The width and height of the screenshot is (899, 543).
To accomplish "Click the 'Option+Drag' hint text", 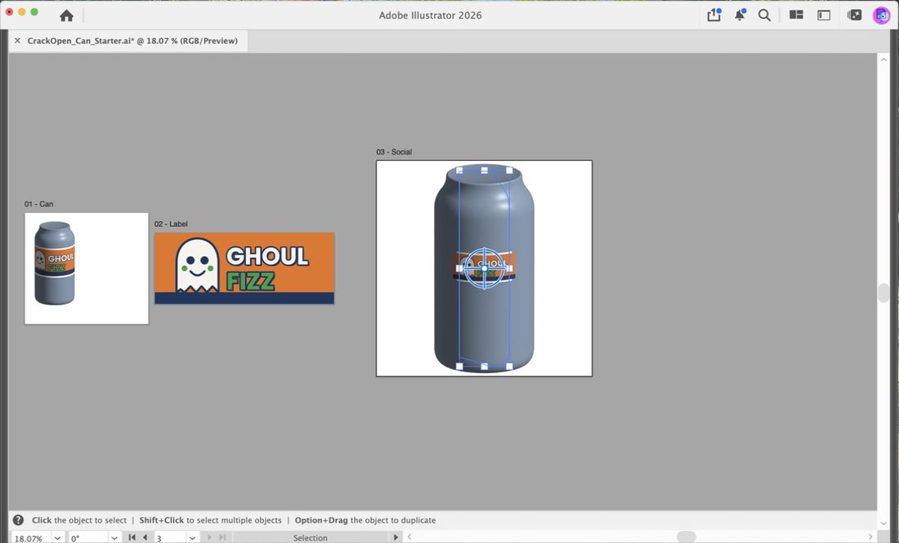I will tap(321, 520).
